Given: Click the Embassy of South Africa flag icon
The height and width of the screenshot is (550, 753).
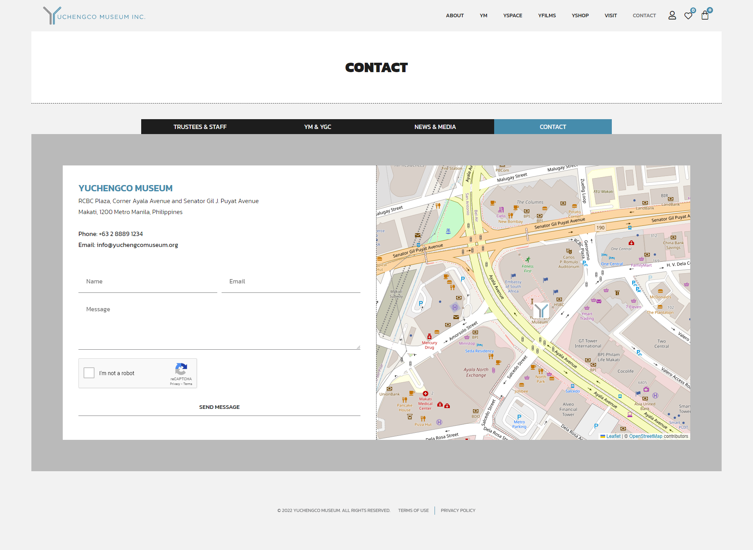Looking at the screenshot, I should (513, 276).
